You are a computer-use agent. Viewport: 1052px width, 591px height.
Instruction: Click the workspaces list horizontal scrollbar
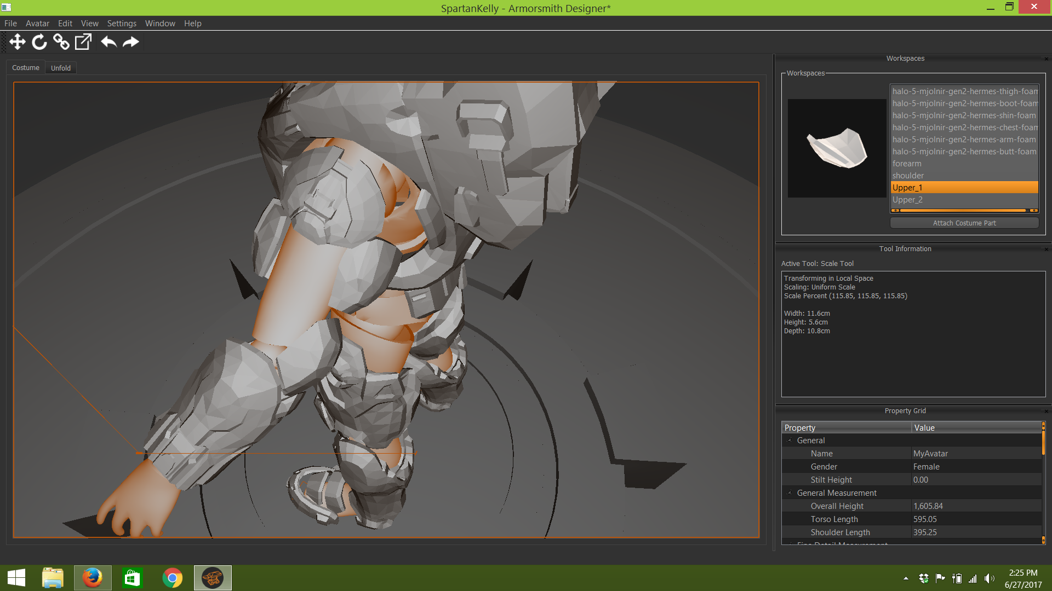964,210
